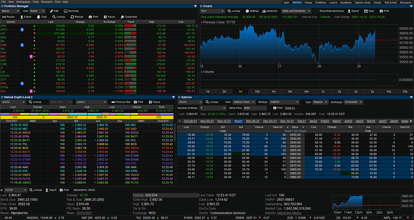Reload the Portfolio Manager data
The height and width of the screenshot is (220, 414).
coord(76,17)
